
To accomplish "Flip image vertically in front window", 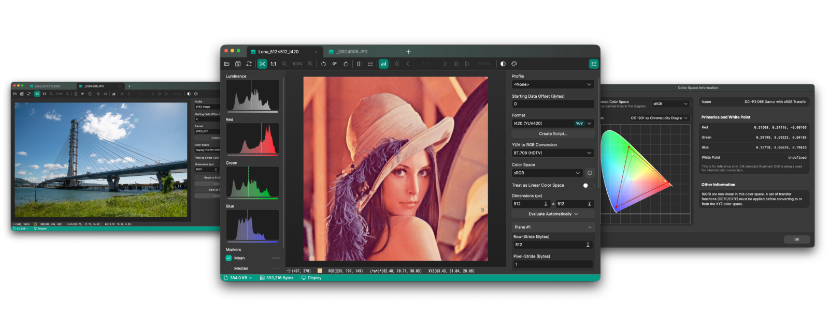I will [370, 64].
